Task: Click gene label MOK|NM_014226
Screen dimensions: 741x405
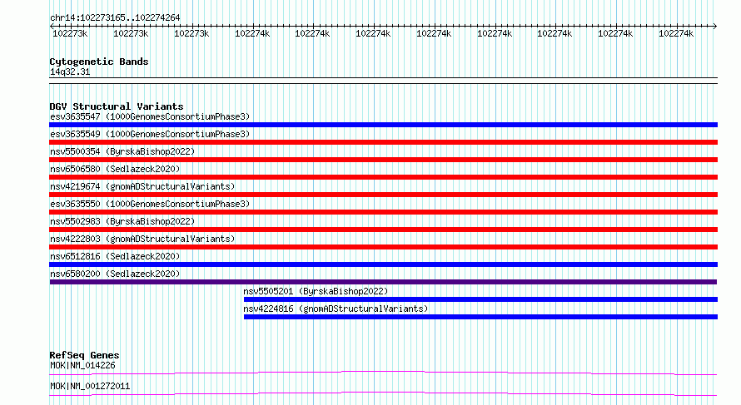Action: click(x=82, y=365)
